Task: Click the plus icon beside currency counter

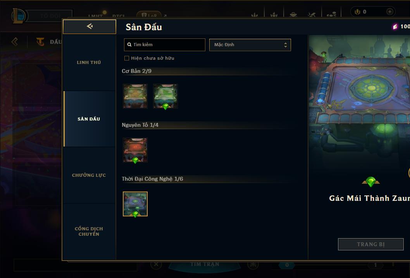Action: (x=389, y=12)
